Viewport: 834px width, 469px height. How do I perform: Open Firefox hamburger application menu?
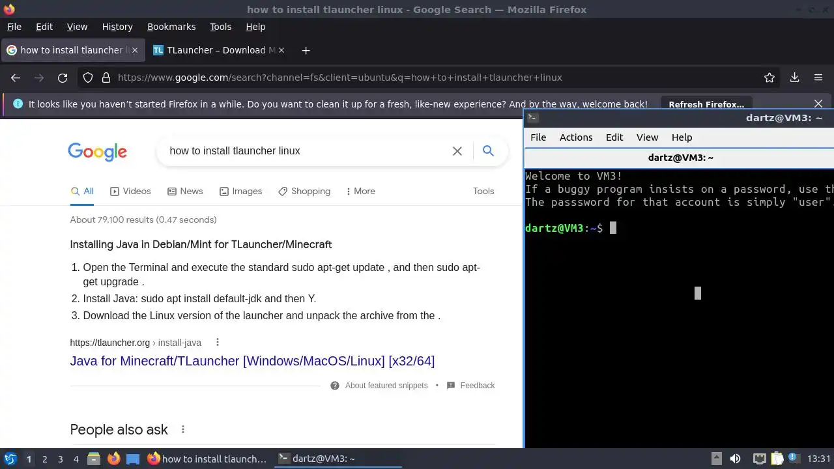tap(818, 78)
